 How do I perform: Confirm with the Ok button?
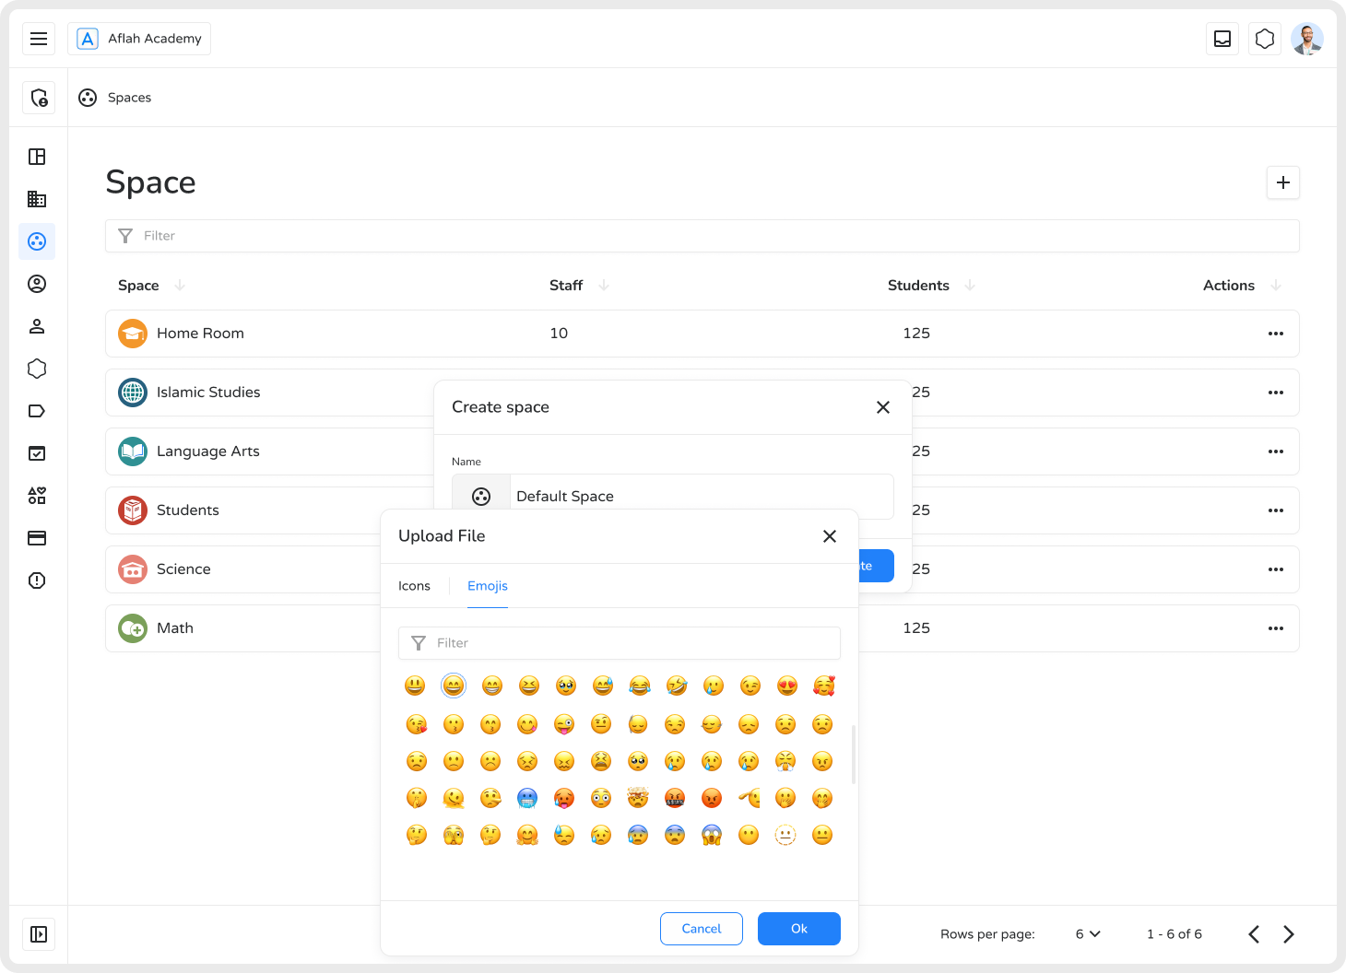798,929
